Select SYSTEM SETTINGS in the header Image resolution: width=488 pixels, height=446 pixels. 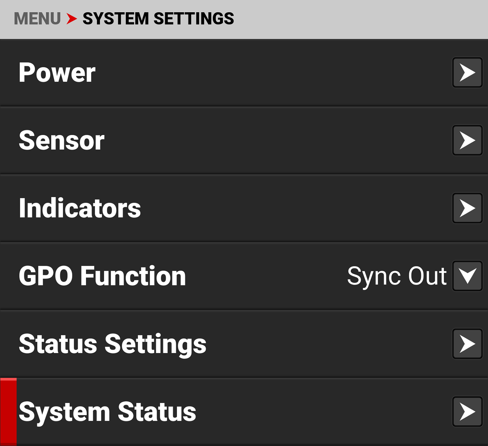coord(158,19)
